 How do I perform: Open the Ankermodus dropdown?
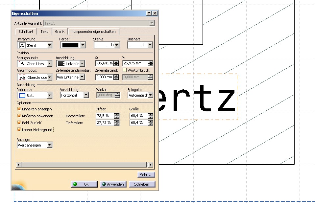[50, 77]
